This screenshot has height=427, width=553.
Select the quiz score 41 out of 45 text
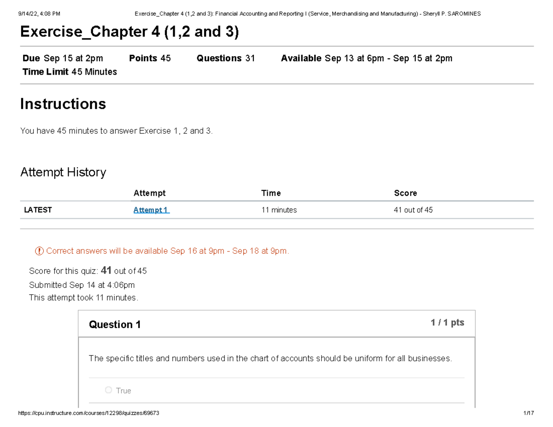(88, 271)
